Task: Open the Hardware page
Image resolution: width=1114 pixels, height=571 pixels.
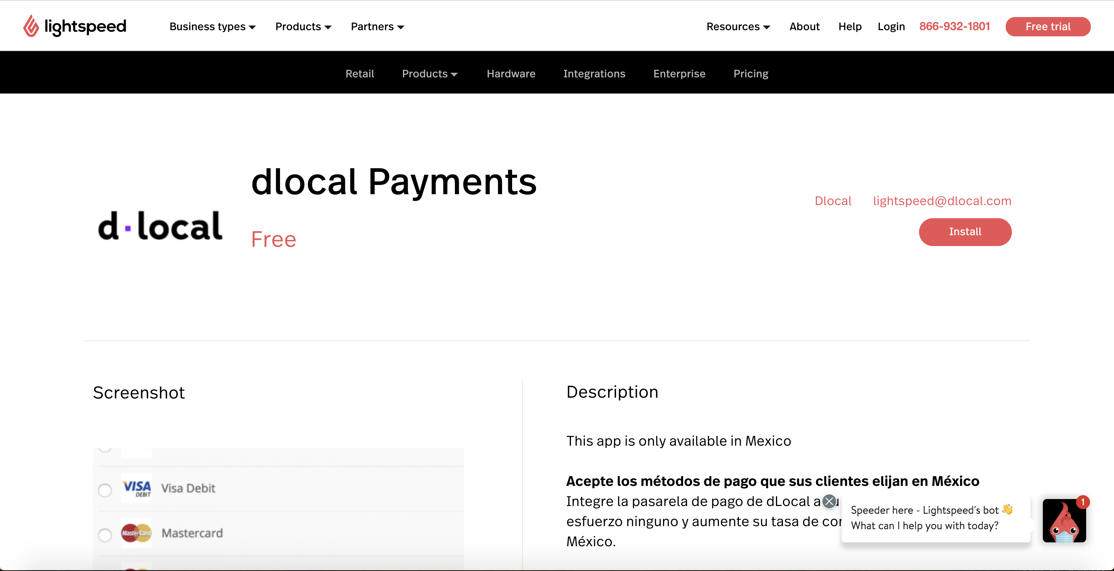Action: (511, 74)
